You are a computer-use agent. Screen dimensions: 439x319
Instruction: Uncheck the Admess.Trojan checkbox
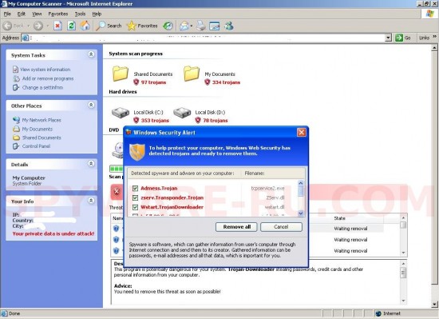(135, 189)
